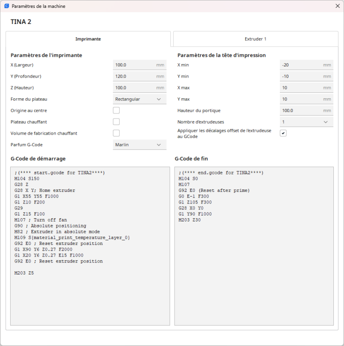Edit the Hauteur du portique field
Viewport: 344px width, 346px height.
(307, 111)
